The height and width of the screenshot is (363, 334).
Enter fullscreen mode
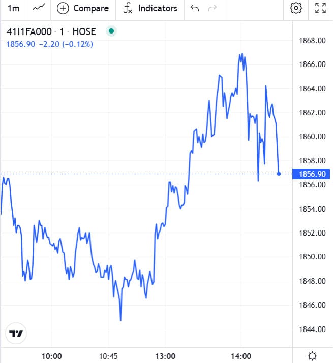[x=320, y=8]
